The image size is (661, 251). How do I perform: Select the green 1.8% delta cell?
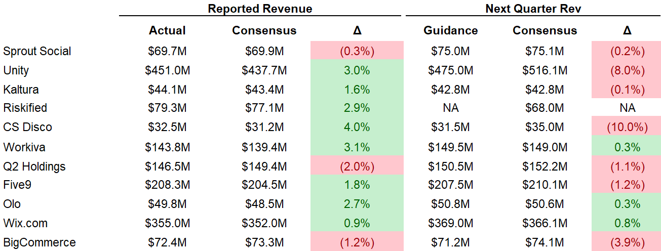[x=357, y=185]
